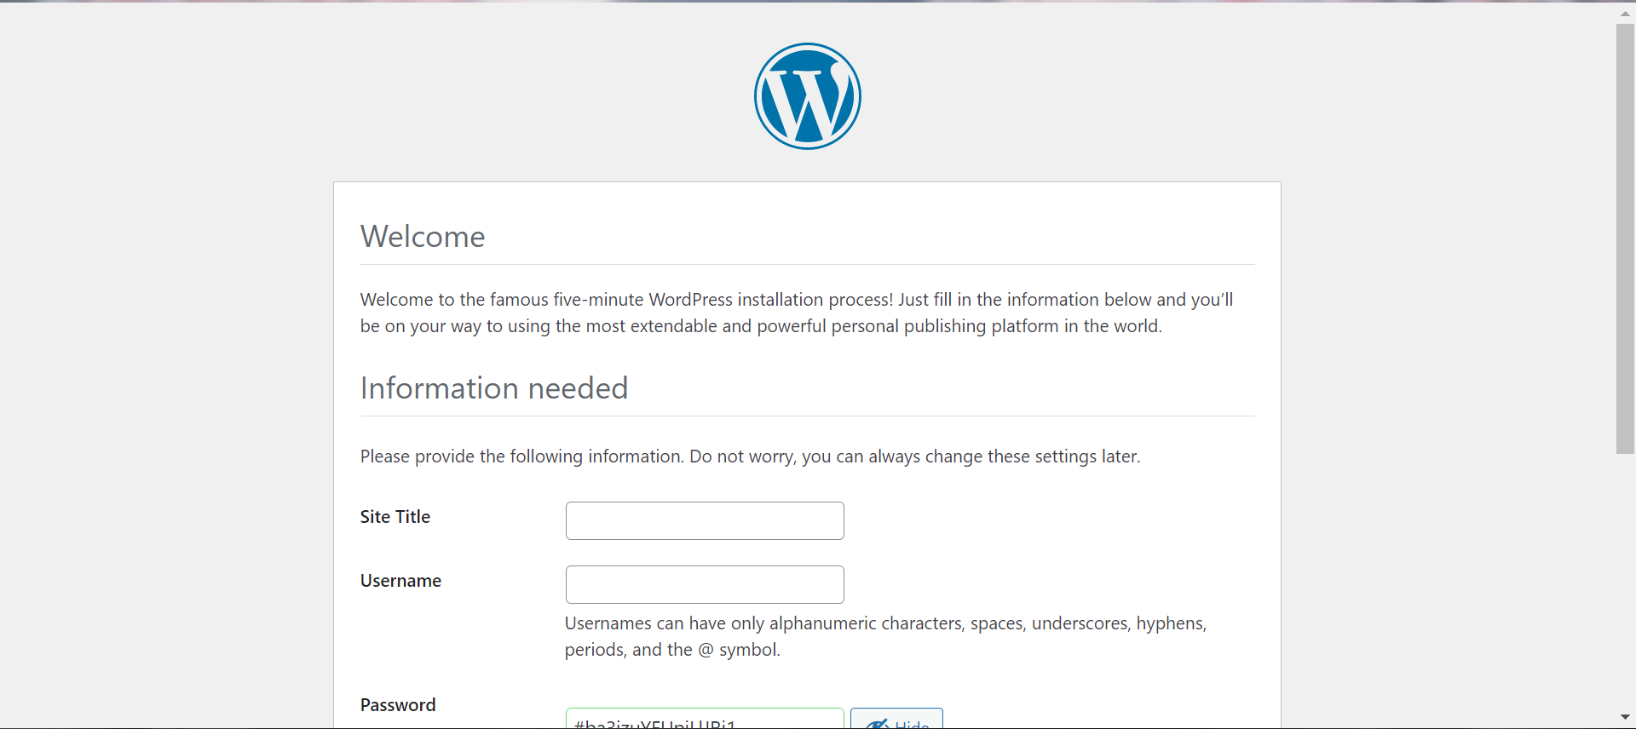Click the Password label

pos(398,705)
